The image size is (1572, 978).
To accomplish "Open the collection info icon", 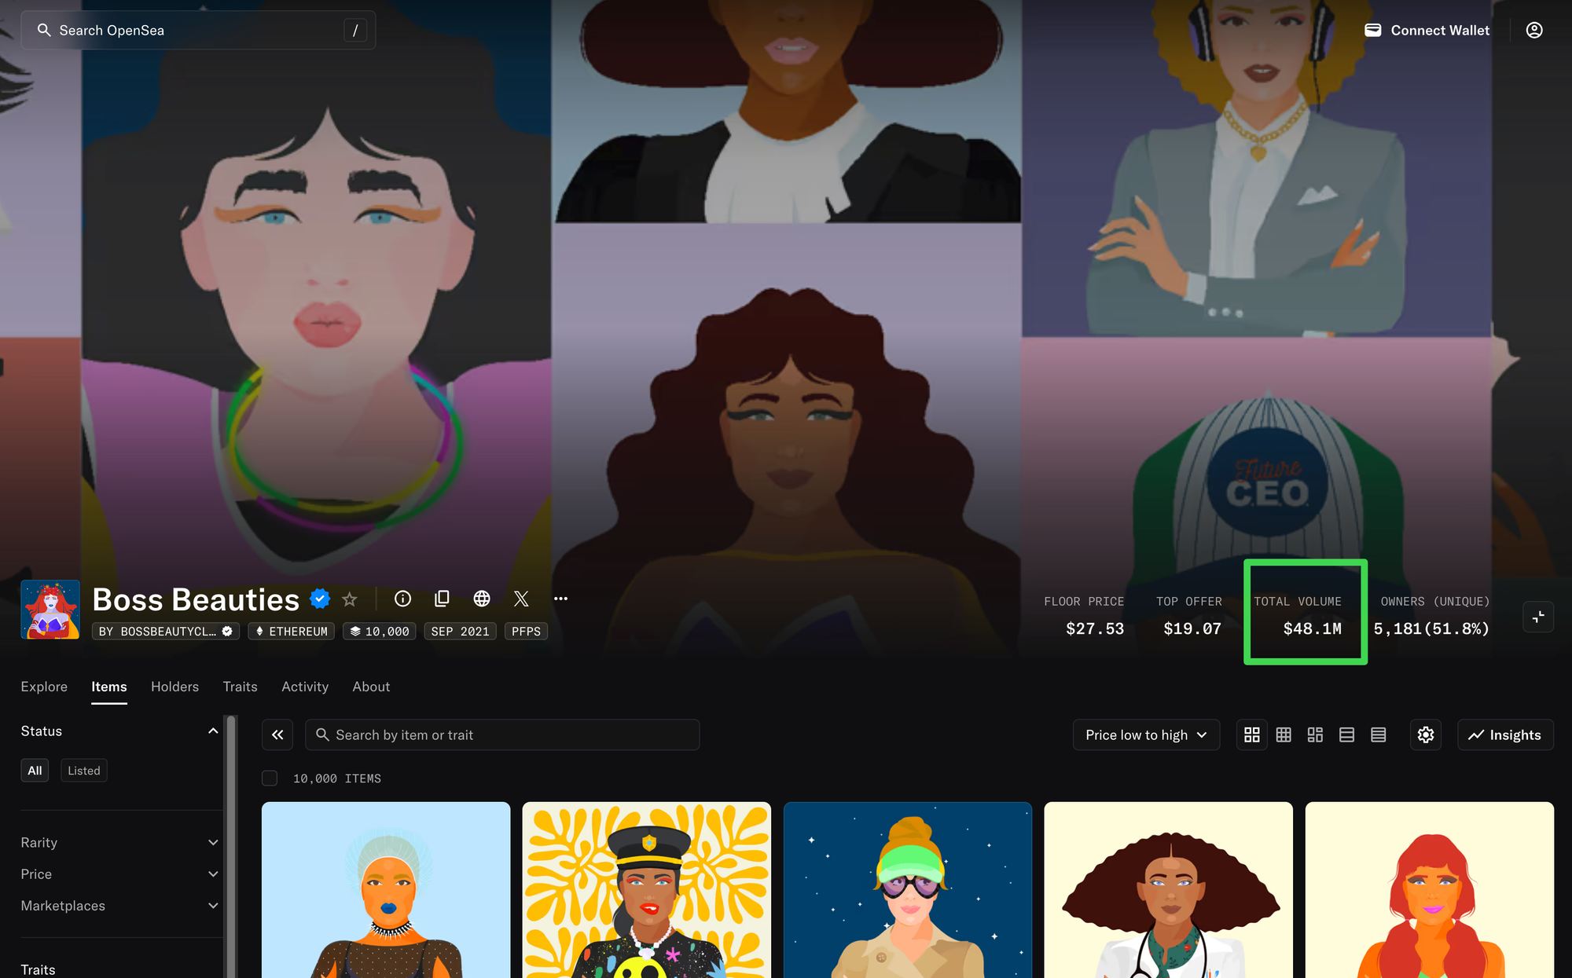I will 402,599.
